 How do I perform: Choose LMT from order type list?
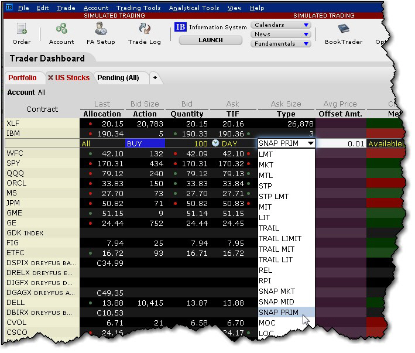286,154
